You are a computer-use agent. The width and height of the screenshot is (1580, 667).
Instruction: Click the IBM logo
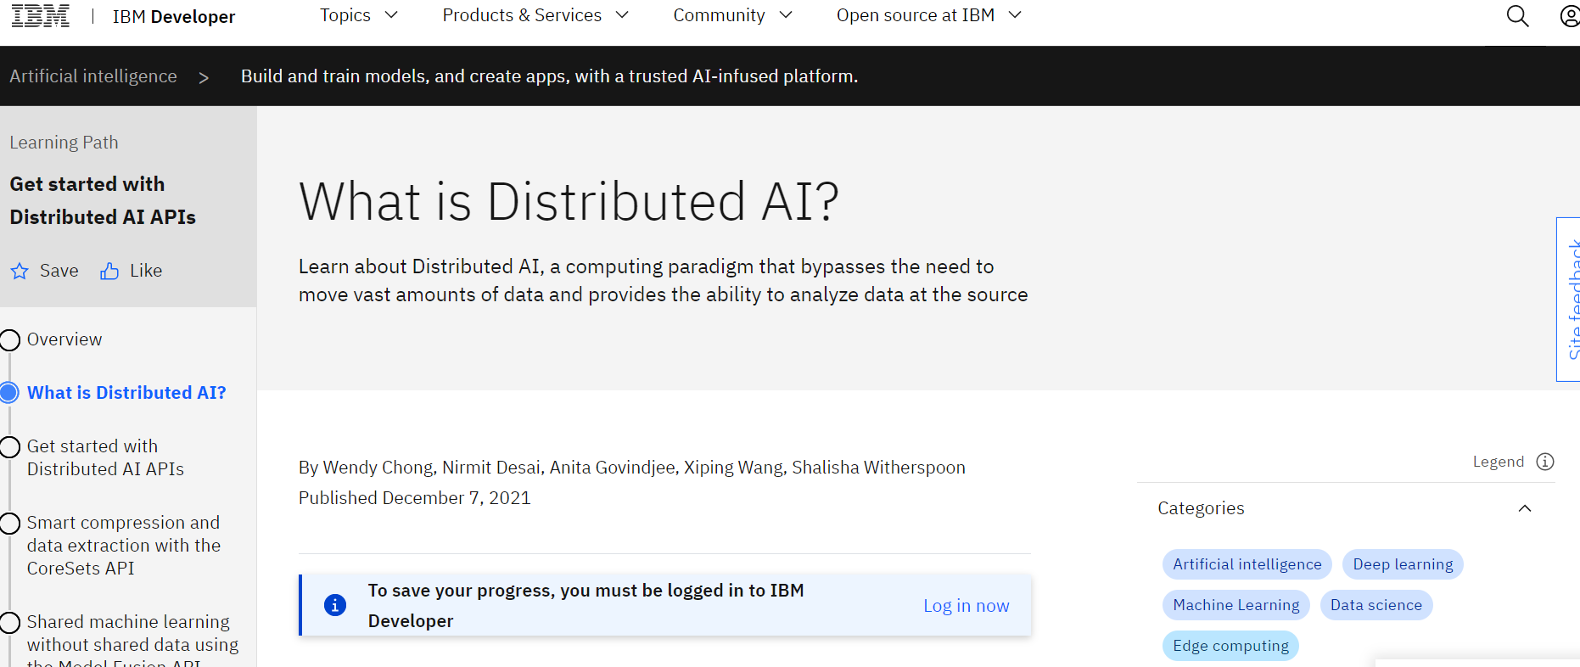pos(40,16)
